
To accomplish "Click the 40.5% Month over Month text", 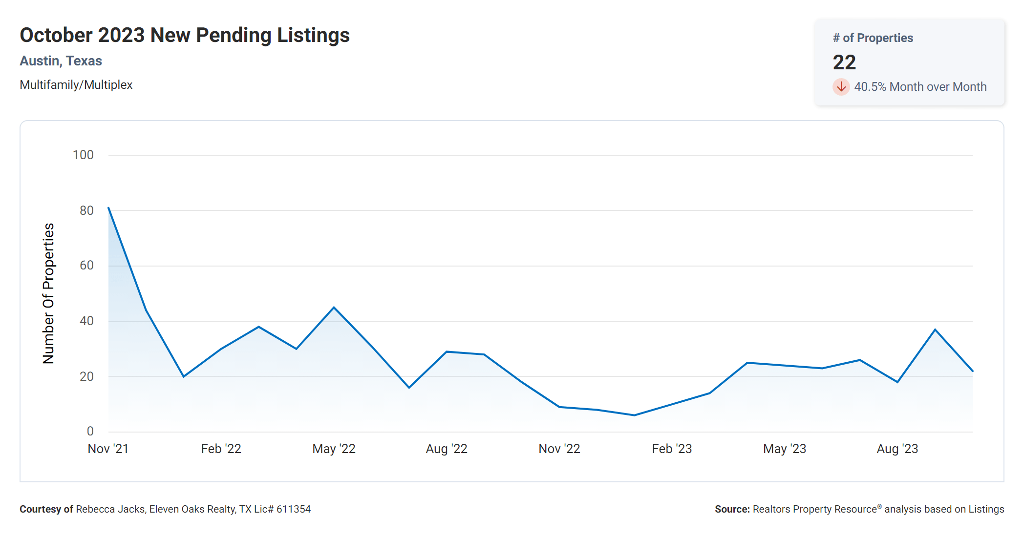I will (x=920, y=87).
